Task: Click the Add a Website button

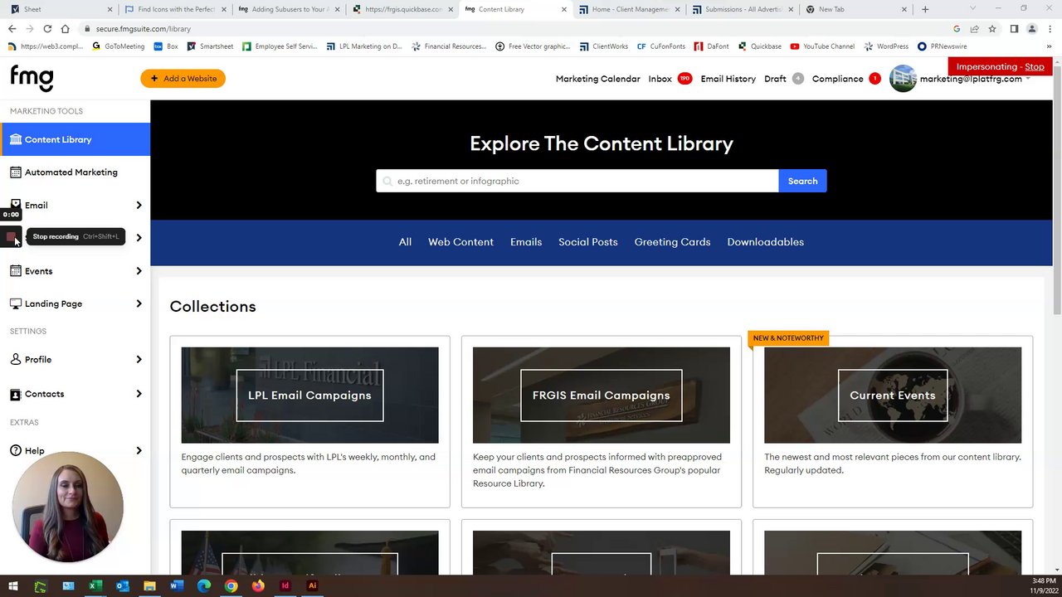Action: (183, 79)
